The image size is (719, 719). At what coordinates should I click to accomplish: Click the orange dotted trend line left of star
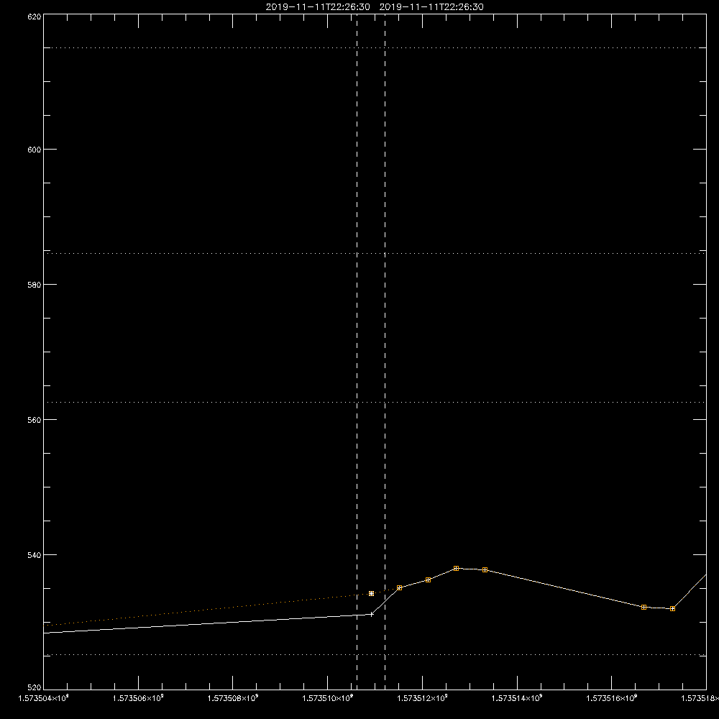point(206,610)
